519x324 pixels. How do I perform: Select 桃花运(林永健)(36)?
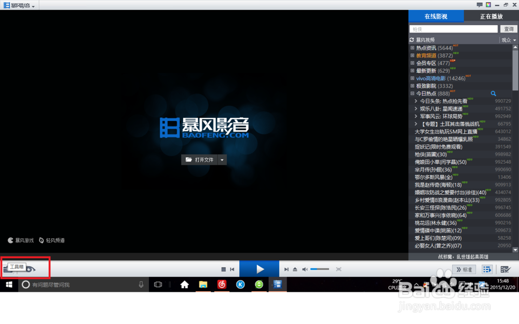tap(435, 223)
